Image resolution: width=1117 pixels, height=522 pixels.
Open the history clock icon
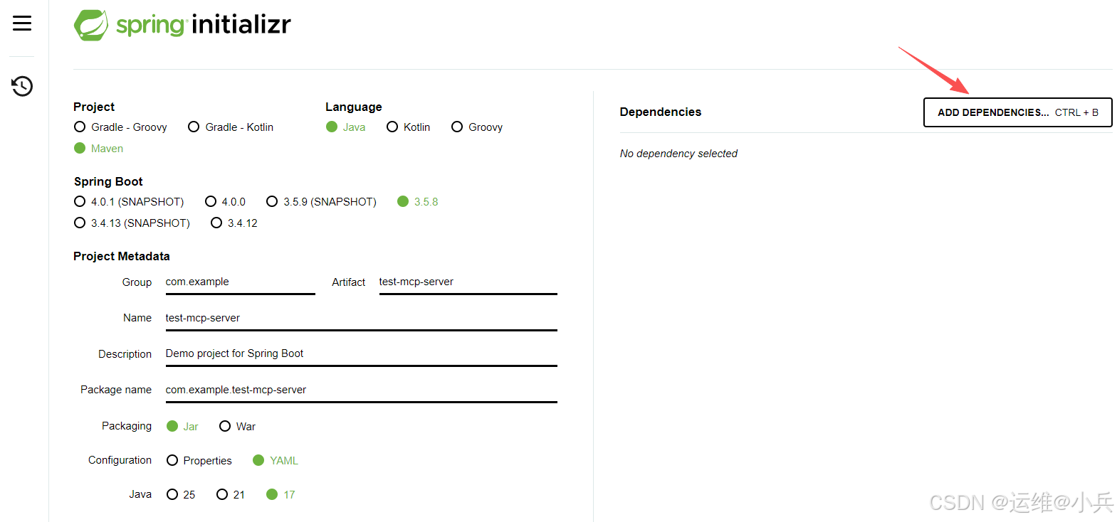pyautogui.click(x=22, y=86)
